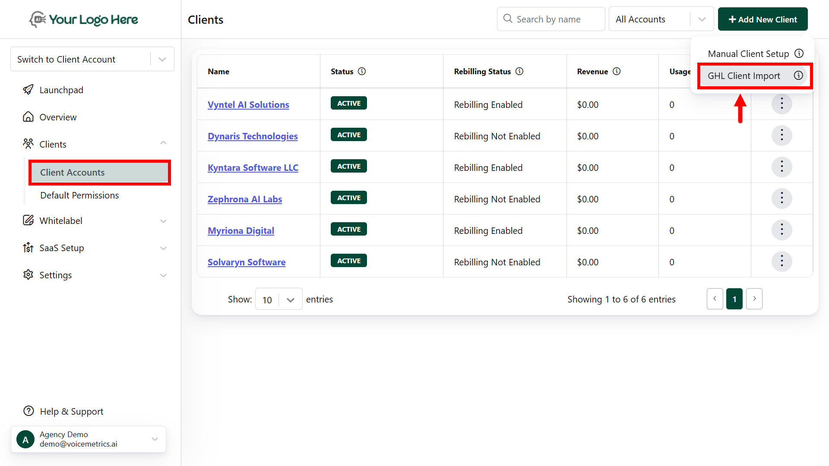Go to the next page arrow
The height and width of the screenshot is (466, 829).
coord(754,299)
